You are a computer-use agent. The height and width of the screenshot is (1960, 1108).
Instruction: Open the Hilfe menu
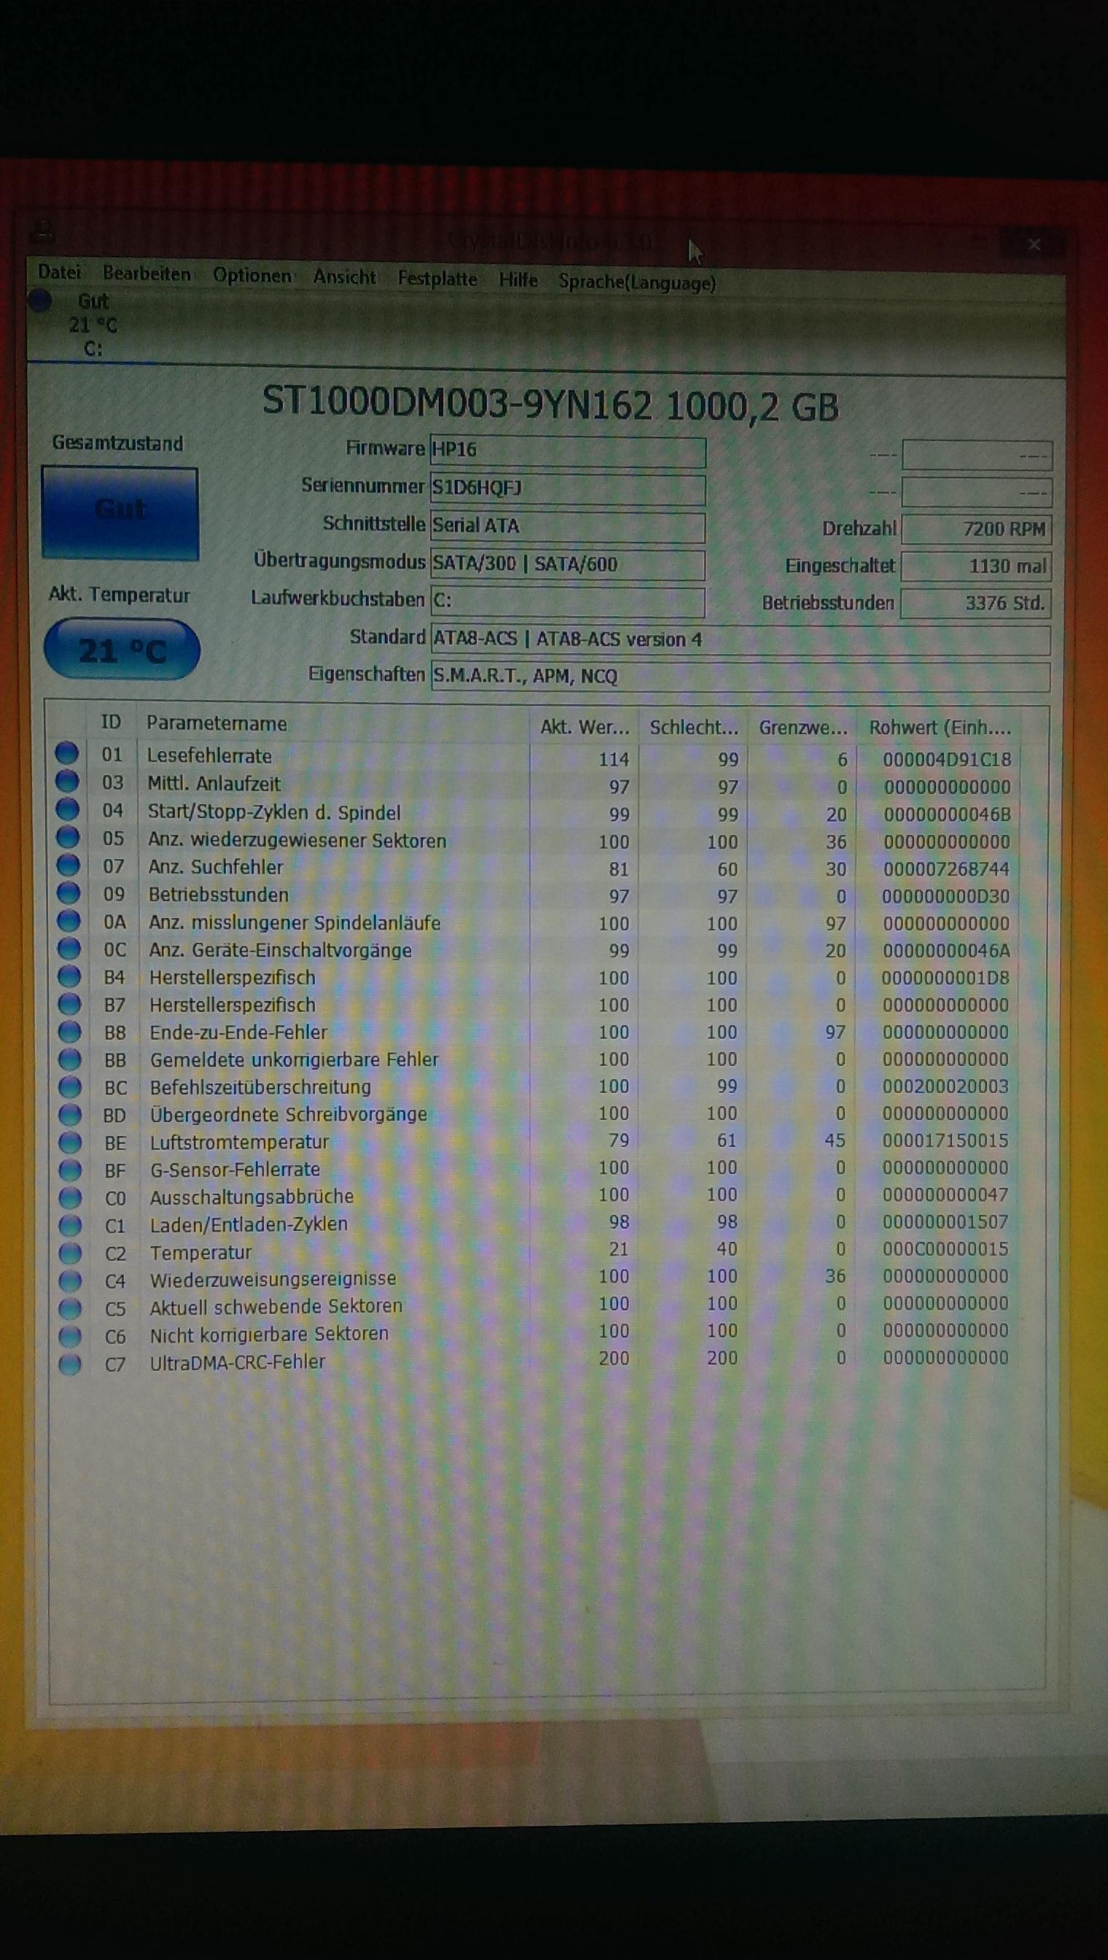click(518, 280)
